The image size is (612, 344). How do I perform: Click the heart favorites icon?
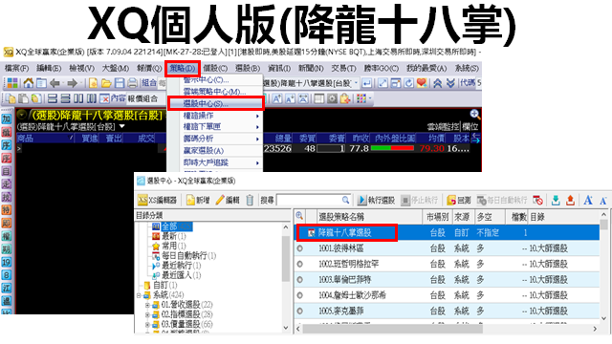tap(422, 83)
